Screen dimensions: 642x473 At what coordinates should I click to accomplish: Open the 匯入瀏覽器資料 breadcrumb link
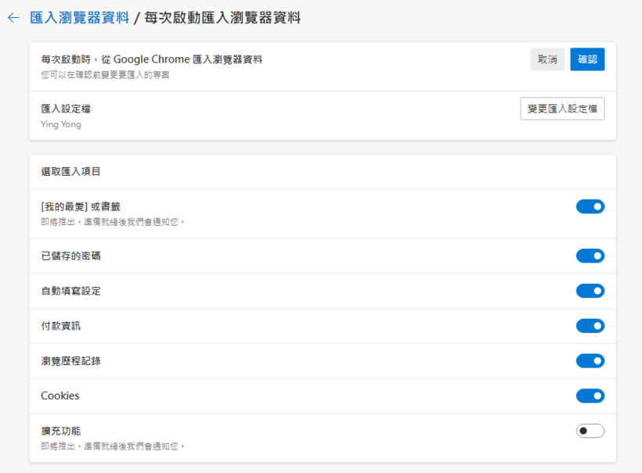[79, 17]
